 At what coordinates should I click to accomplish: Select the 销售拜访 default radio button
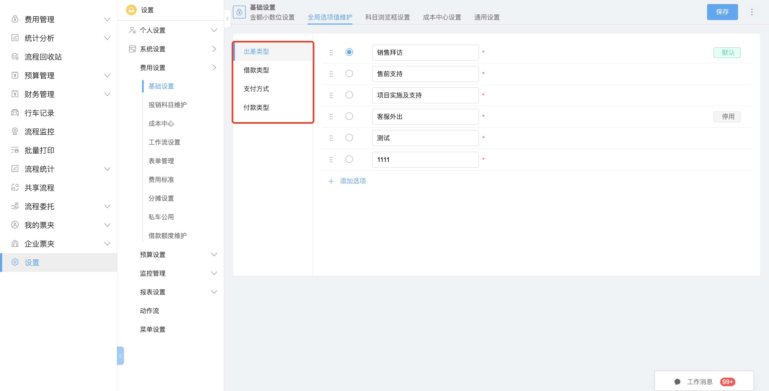point(349,52)
